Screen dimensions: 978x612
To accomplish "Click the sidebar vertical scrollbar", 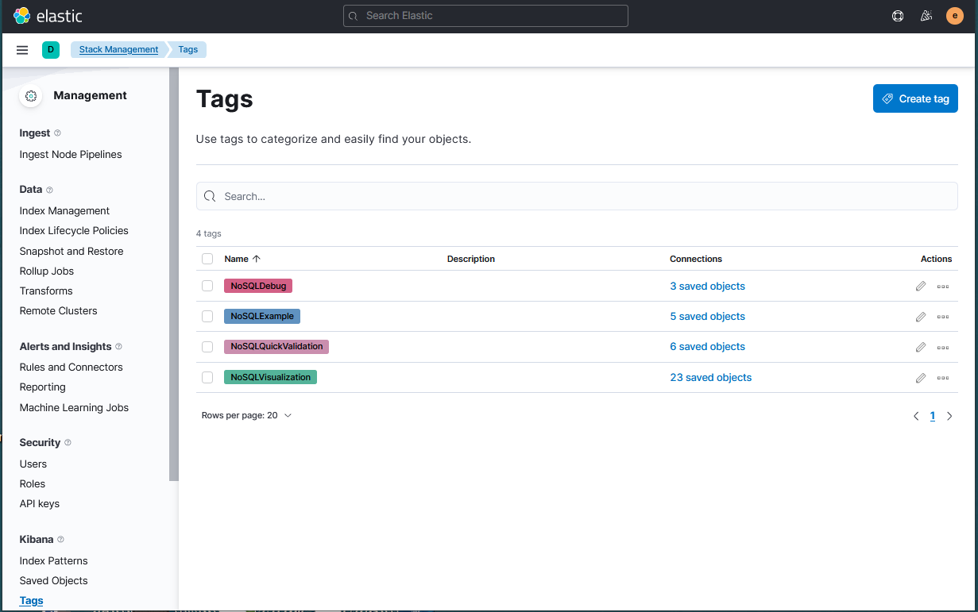I will pyautogui.click(x=173, y=274).
